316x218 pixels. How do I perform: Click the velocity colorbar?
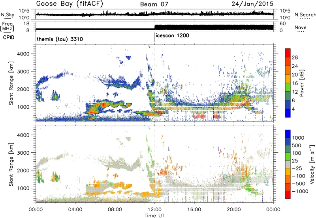click(x=288, y=164)
